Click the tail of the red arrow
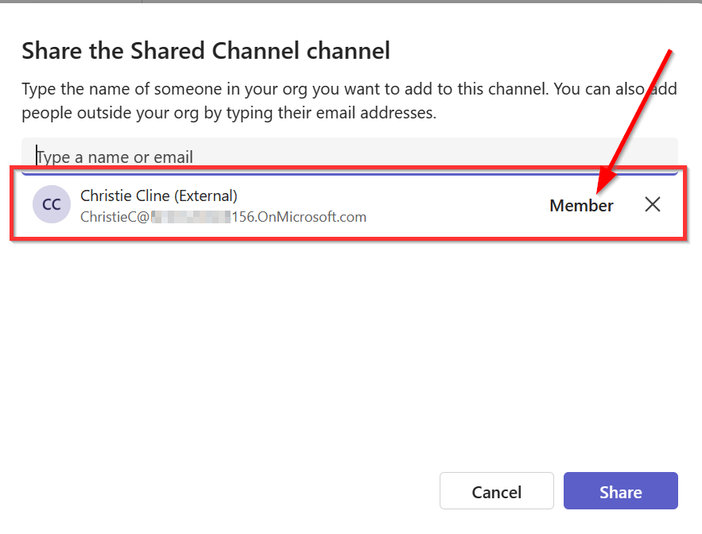The height and width of the screenshot is (534, 702). [671, 54]
